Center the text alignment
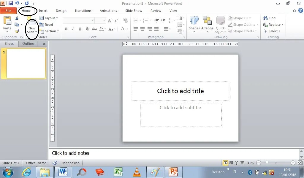This screenshot has height=178, width=304. pyautogui.click(x=142, y=29)
